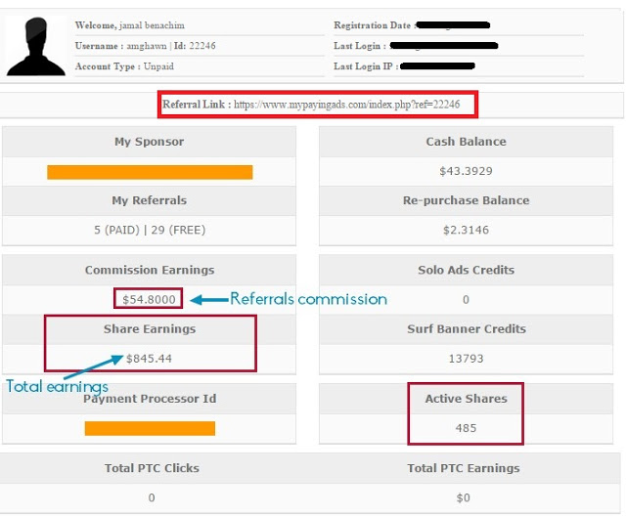The image size is (626, 516).
Task: Click the orange Payment Processor Id bar
Action: click(150, 428)
